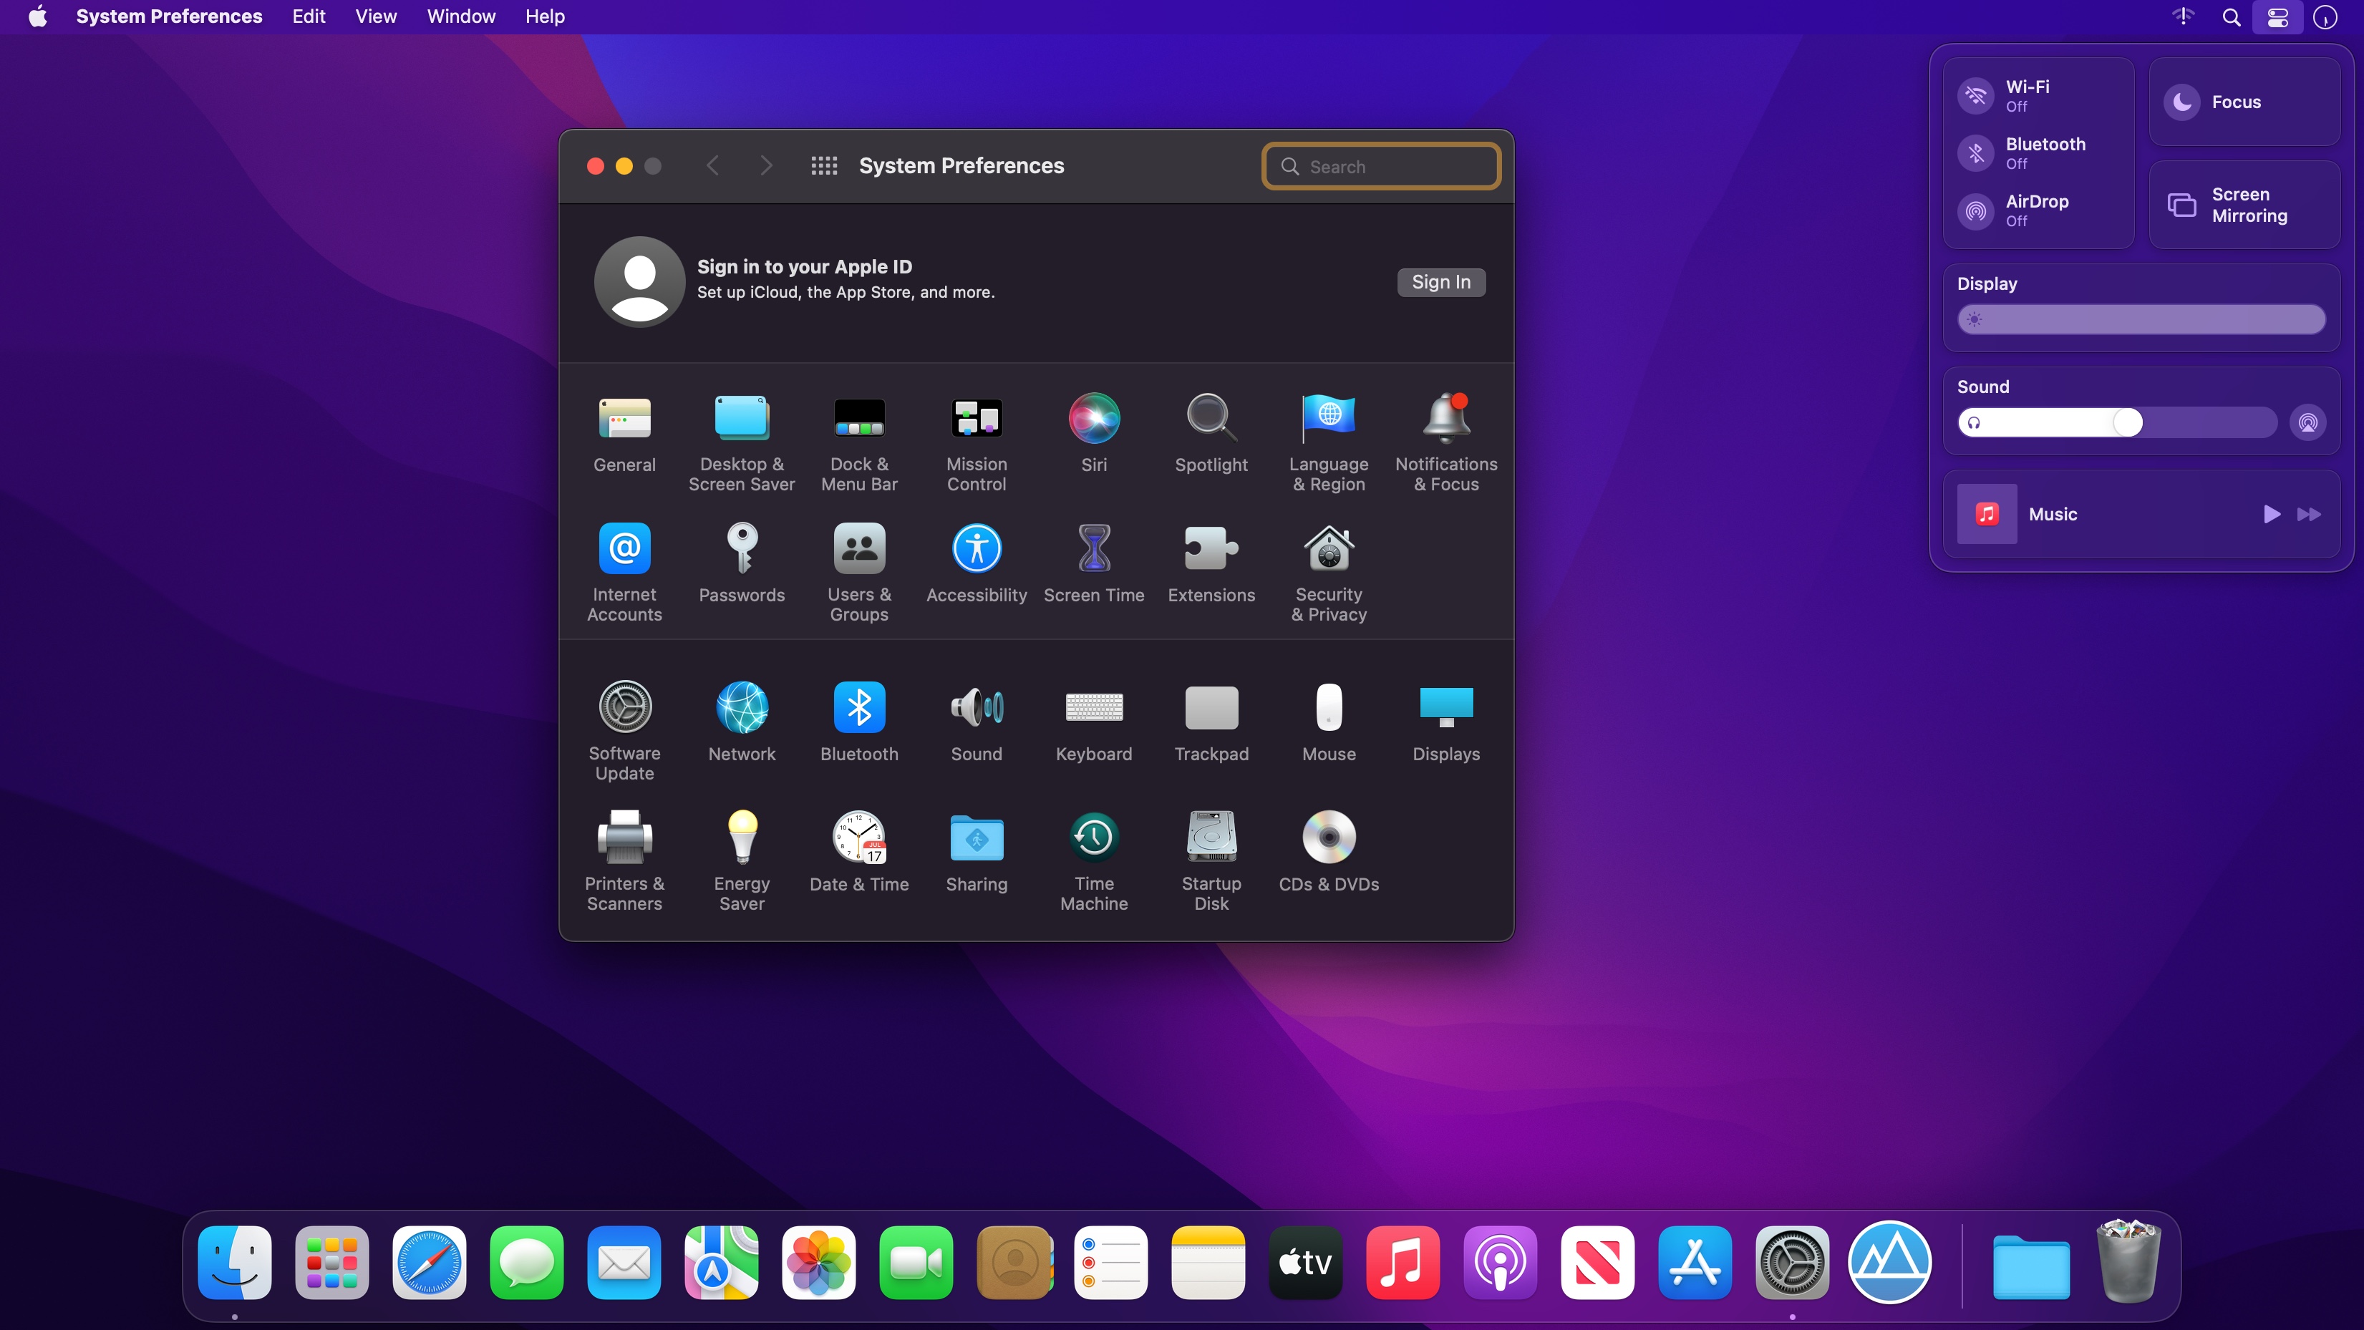Image resolution: width=2364 pixels, height=1330 pixels.
Task: Open Mouse preferences
Action: [x=1329, y=722]
